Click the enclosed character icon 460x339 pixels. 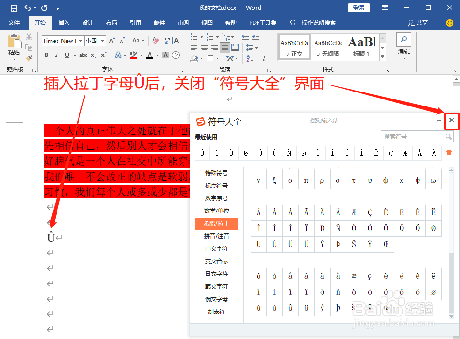point(176,55)
